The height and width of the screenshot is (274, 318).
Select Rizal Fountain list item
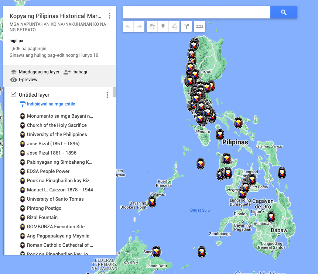click(x=42, y=218)
